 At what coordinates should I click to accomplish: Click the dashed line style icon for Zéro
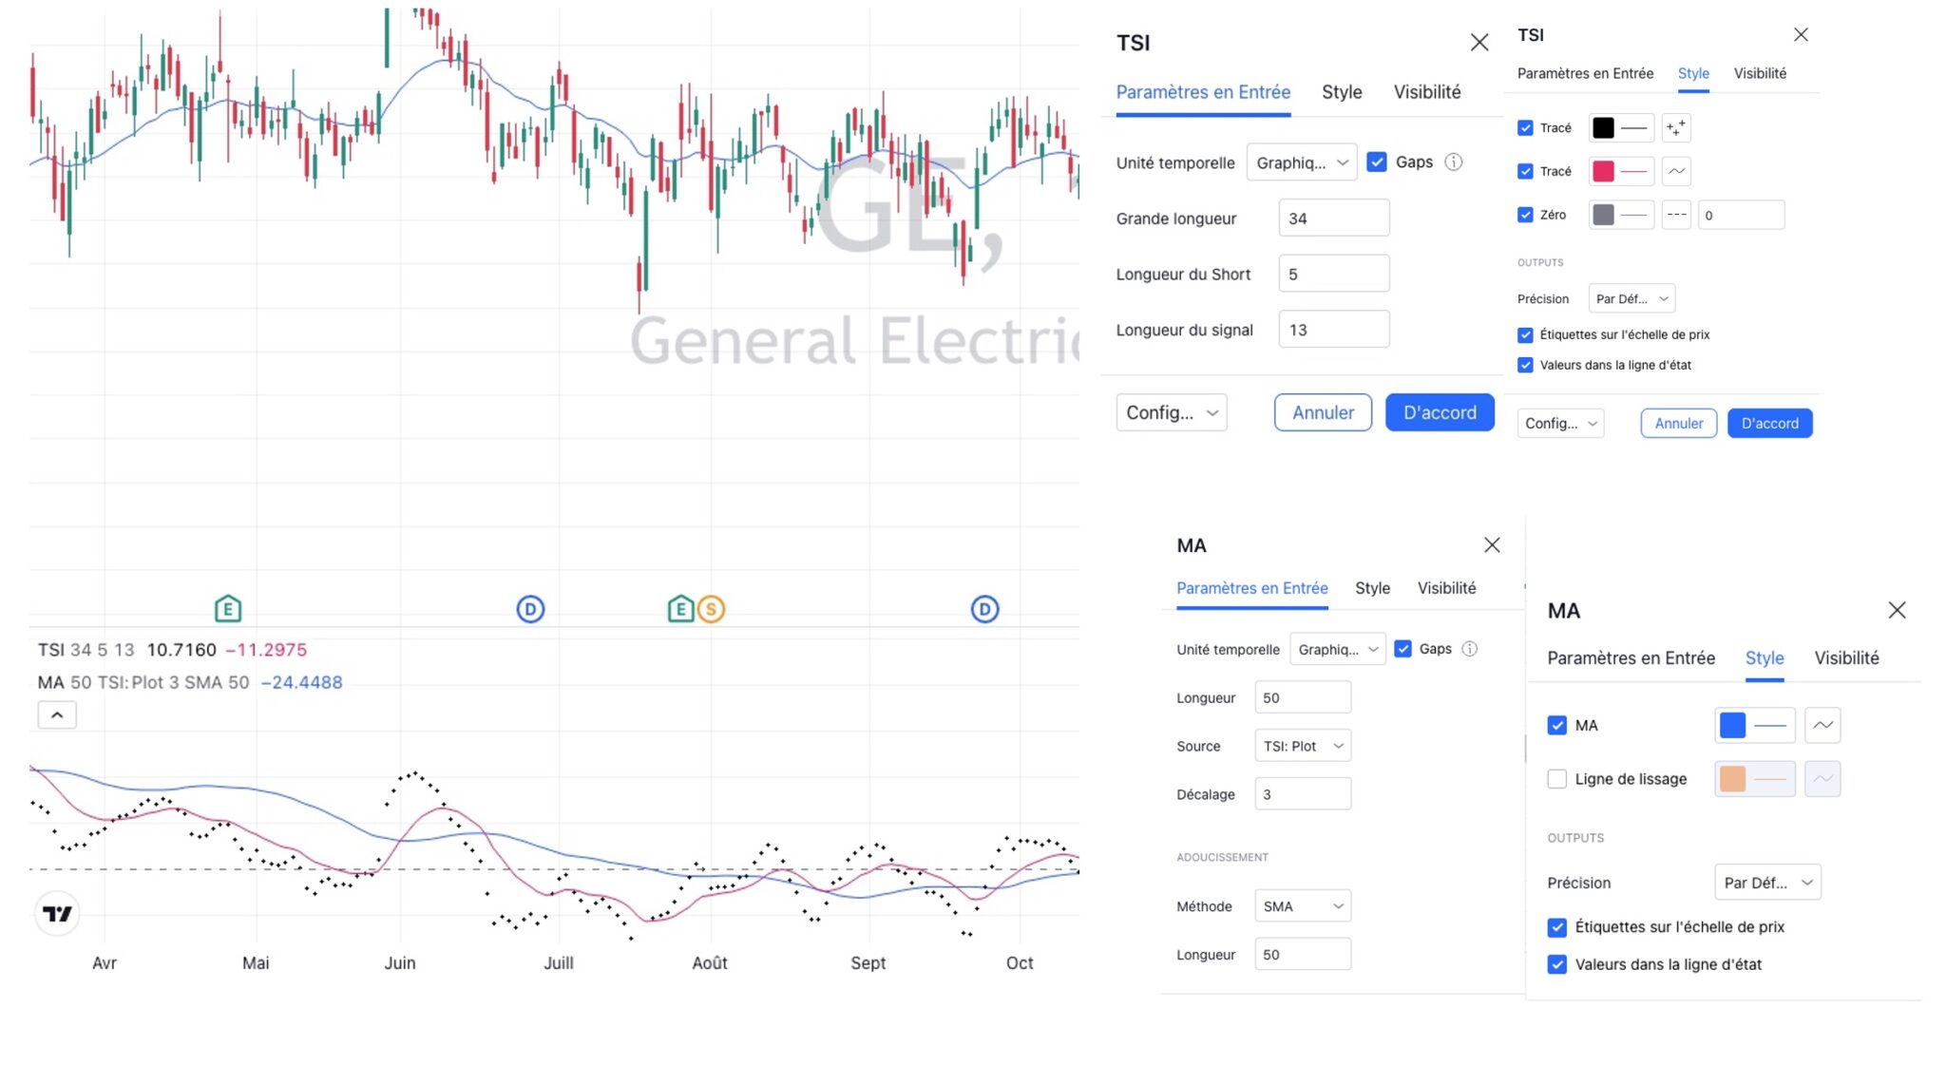pos(1676,216)
